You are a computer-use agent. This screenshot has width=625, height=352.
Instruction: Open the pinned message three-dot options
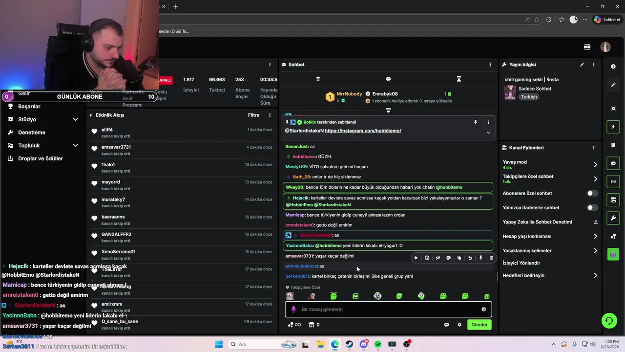(x=488, y=122)
